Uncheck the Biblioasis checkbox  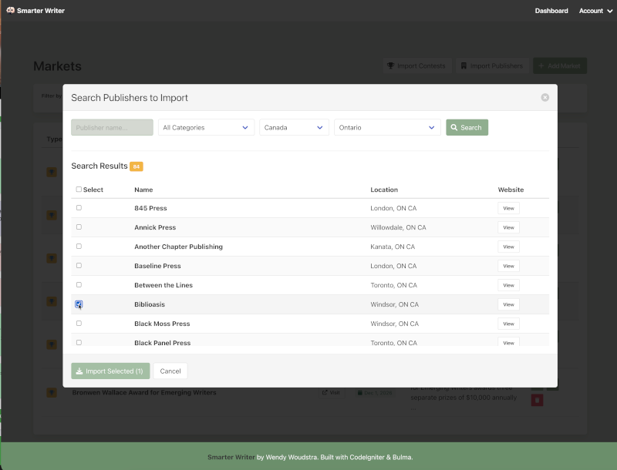tap(79, 304)
